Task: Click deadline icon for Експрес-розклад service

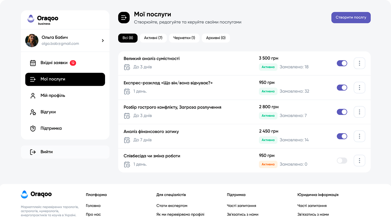Action: click(x=127, y=91)
